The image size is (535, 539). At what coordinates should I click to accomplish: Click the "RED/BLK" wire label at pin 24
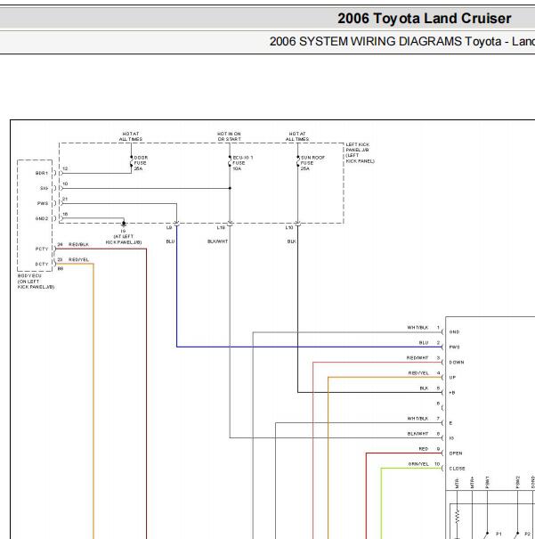pyautogui.click(x=78, y=244)
